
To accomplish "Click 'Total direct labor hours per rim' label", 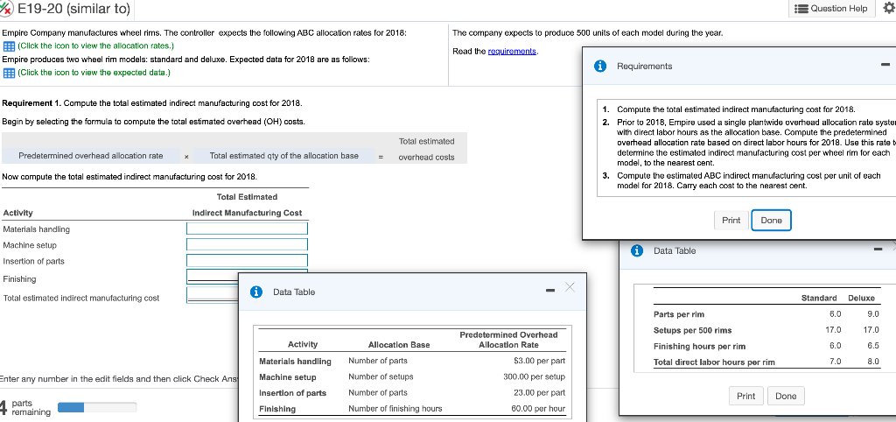I will (x=714, y=362).
